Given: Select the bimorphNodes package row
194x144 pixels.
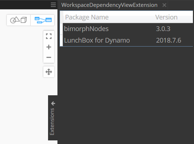Looking at the screenshot, I should [128, 29].
